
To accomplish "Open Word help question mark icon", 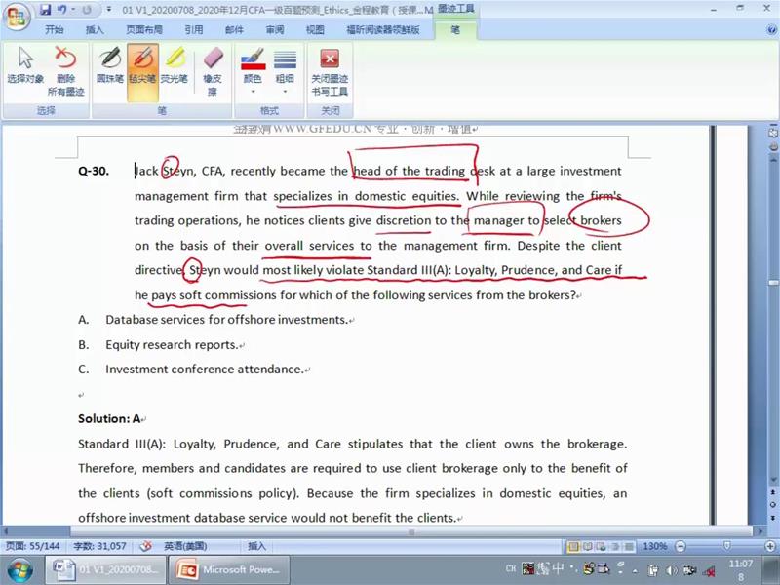I will [x=771, y=30].
